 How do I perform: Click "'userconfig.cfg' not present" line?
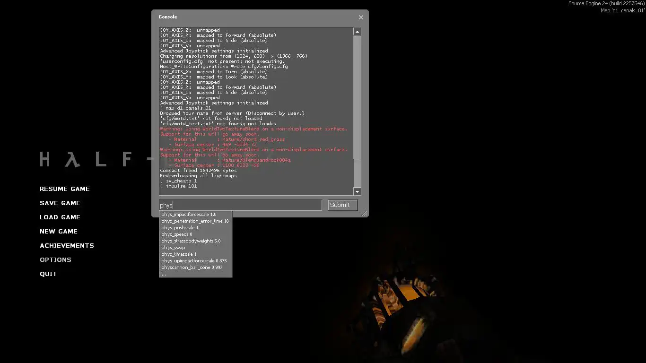pyautogui.click(x=222, y=61)
